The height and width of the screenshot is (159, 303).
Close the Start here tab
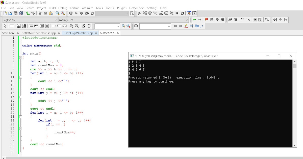click(x=17, y=33)
